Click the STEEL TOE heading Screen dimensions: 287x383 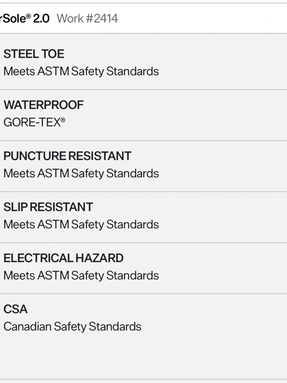pos(34,54)
